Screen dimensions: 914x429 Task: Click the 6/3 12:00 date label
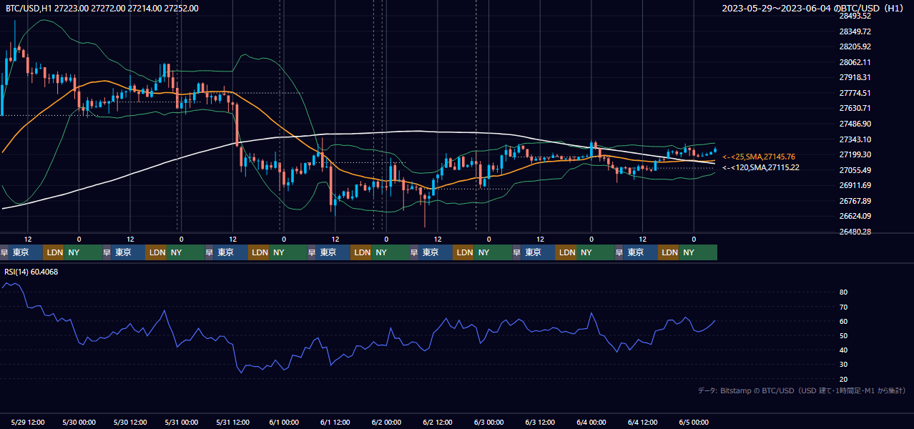[540, 423]
